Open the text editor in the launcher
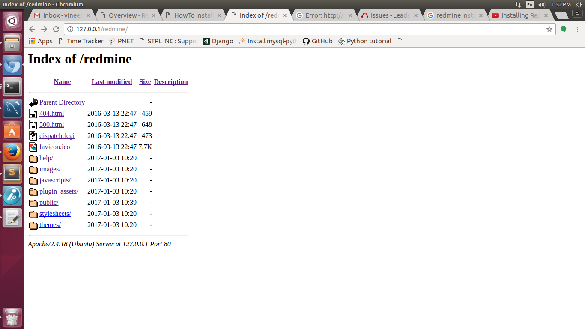585x329 pixels. point(12,218)
